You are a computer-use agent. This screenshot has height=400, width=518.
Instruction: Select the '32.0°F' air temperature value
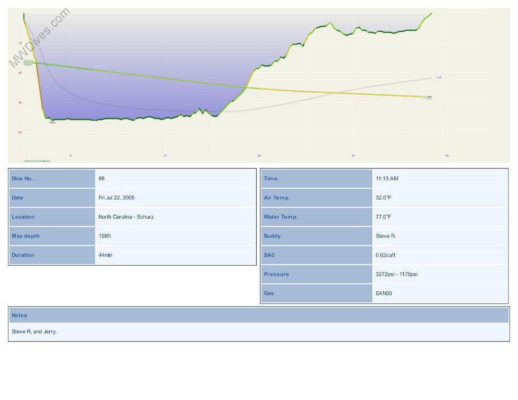(x=383, y=198)
